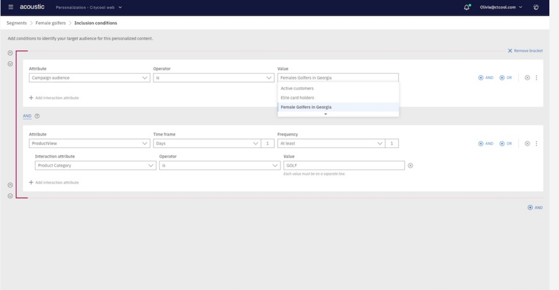The image size is (559, 290).
Task: Select Elite card holders from the list
Action: coord(338,98)
